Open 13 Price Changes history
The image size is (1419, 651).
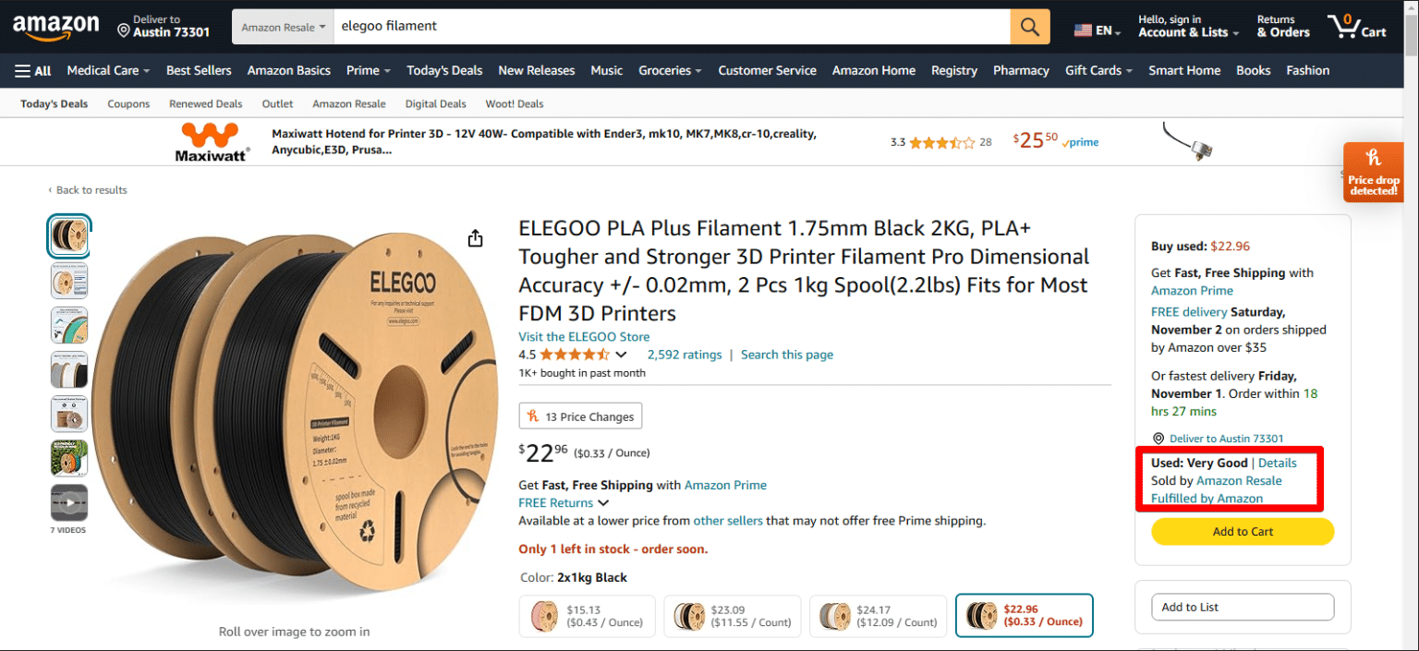tap(580, 416)
